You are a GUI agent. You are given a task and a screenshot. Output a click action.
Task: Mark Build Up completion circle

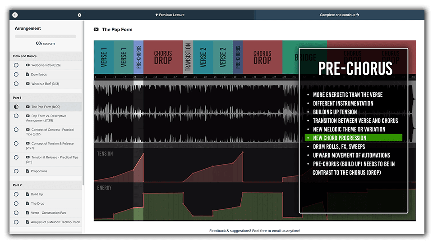(16, 194)
